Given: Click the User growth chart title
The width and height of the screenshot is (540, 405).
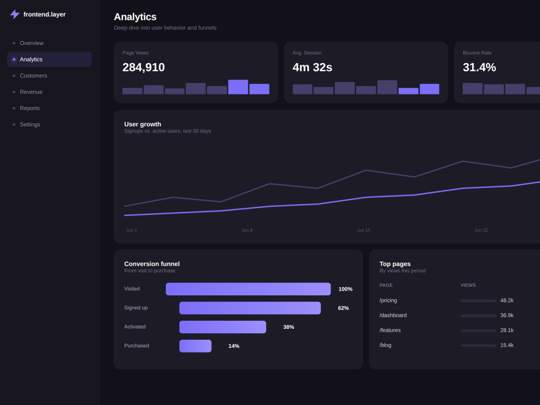Looking at the screenshot, I should 143,124.
